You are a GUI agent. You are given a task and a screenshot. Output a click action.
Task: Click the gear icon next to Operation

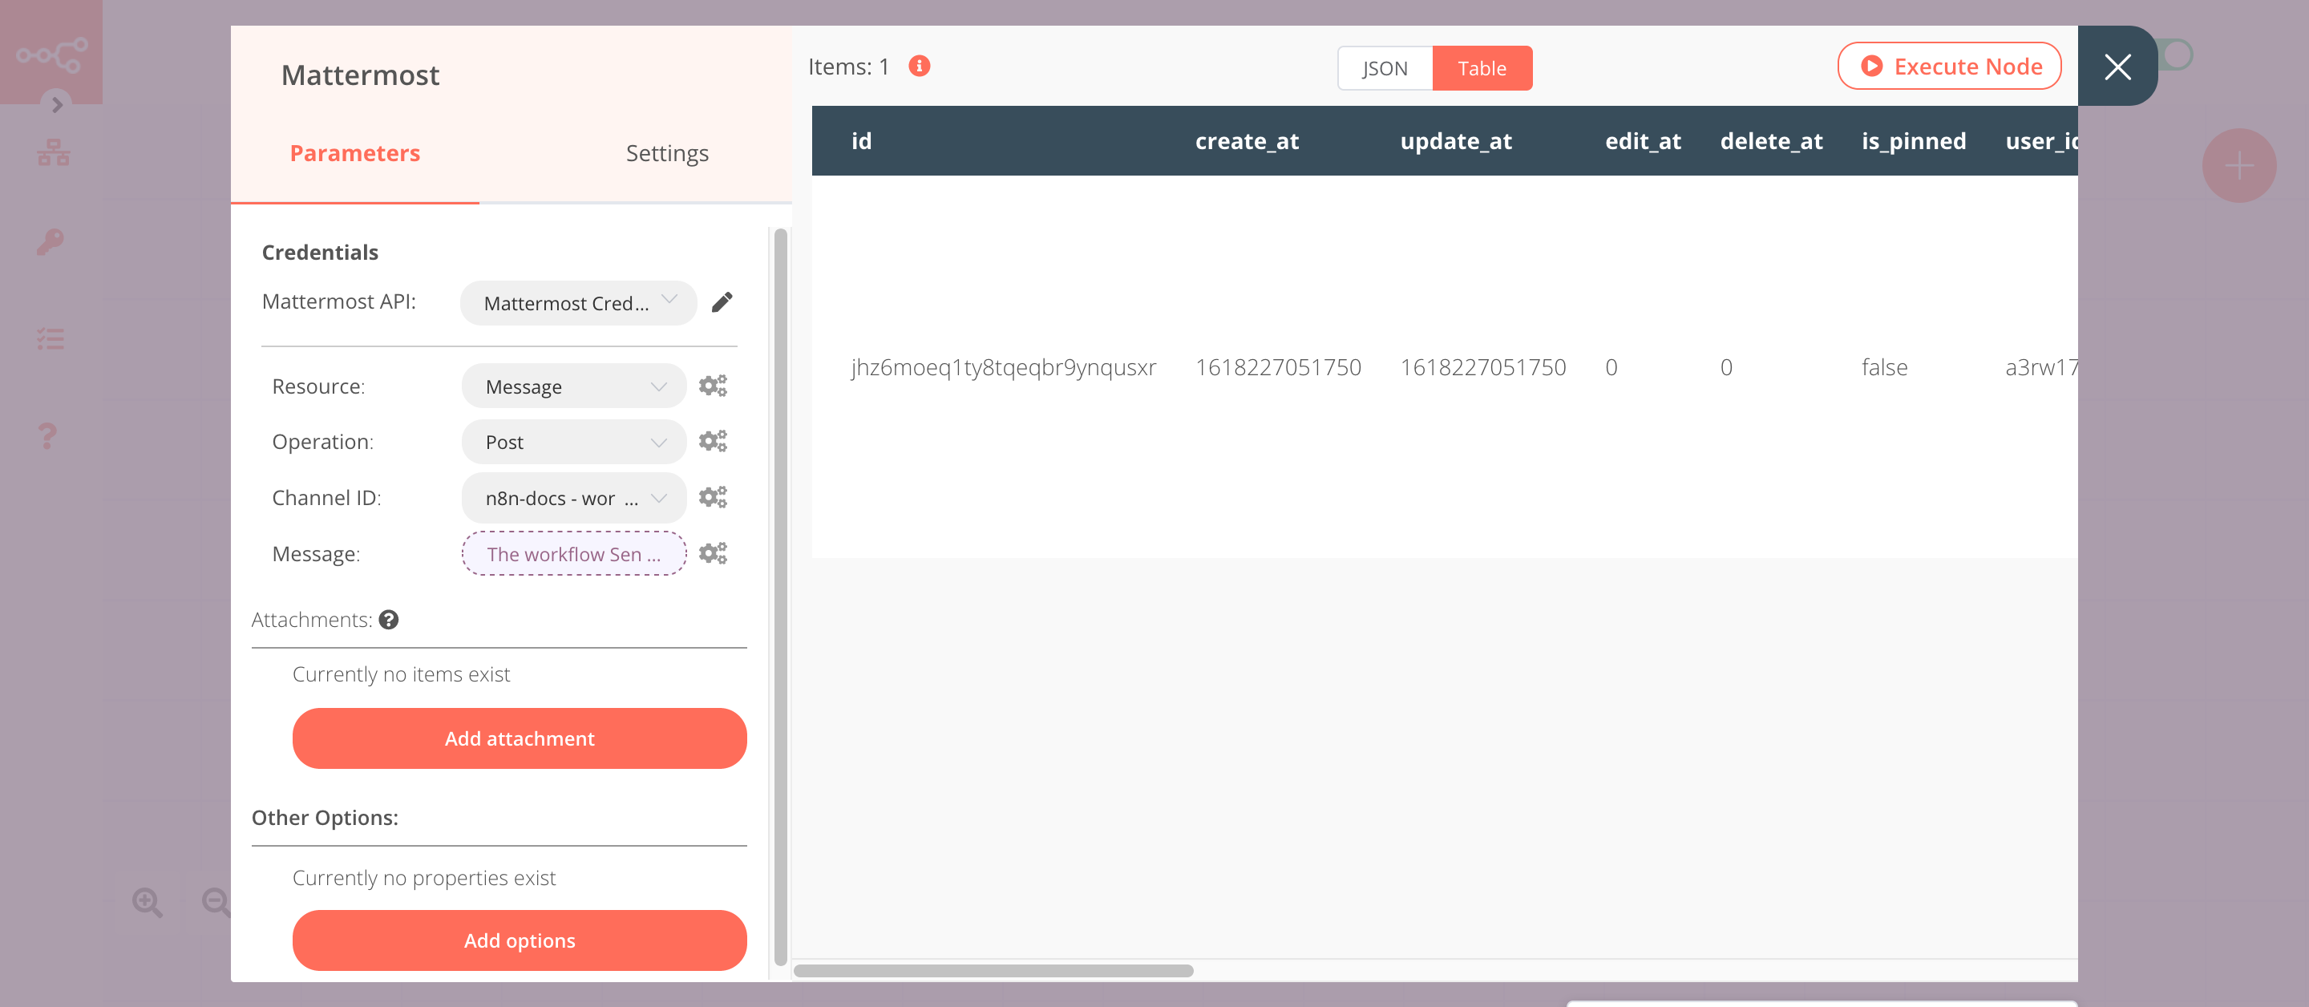coord(714,442)
